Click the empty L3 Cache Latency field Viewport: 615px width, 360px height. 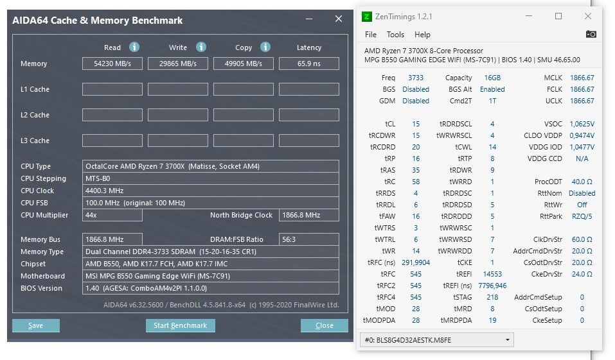tap(309, 141)
